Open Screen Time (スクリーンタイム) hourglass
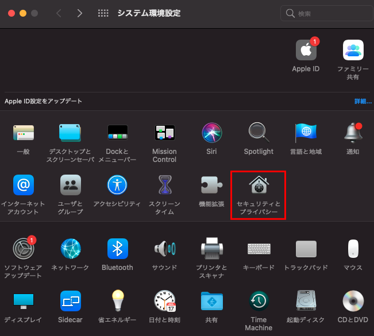This screenshot has width=374, height=336. [x=165, y=185]
